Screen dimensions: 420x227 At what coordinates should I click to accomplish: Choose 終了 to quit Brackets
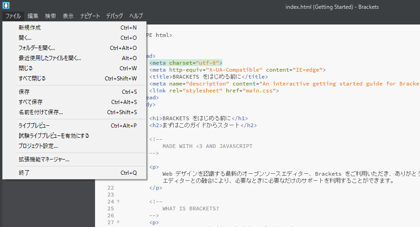pyautogui.click(x=75, y=172)
